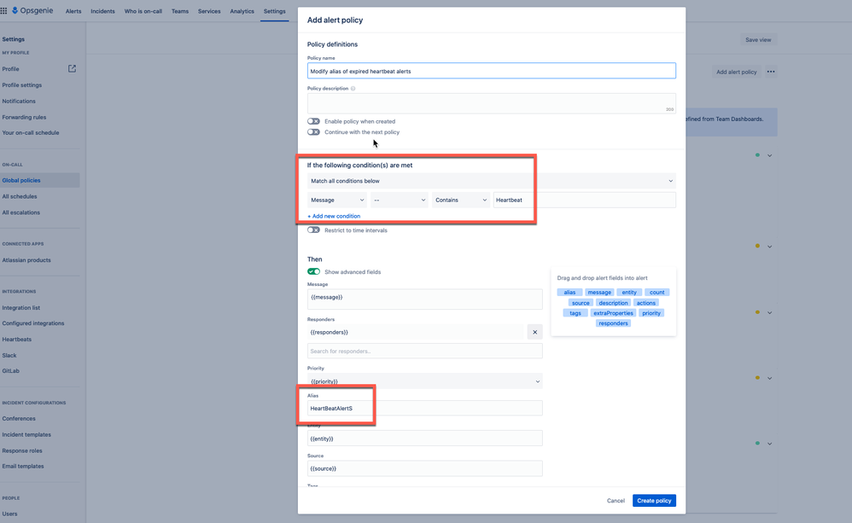Open the three-dots more menu beside Add alert policy
The height and width of the screenshot is (523, 852).
point(771,71)
